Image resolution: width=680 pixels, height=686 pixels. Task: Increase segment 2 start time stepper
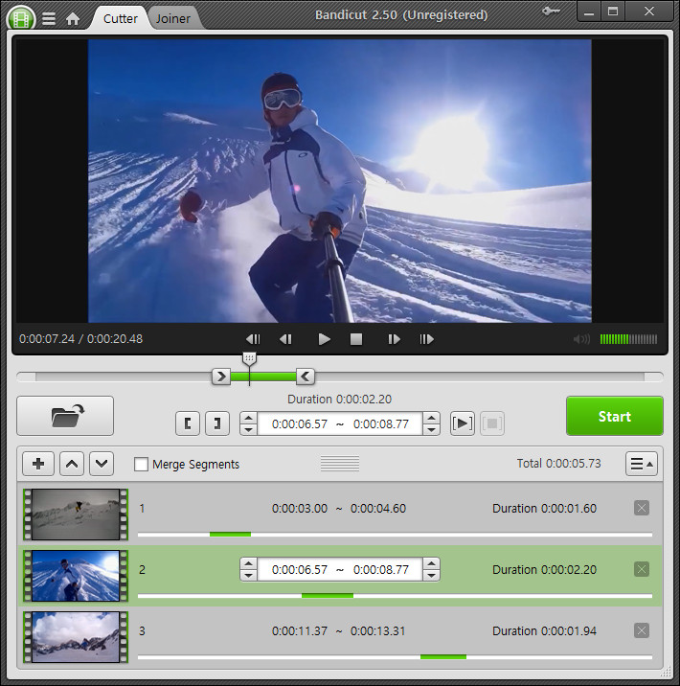248,563
